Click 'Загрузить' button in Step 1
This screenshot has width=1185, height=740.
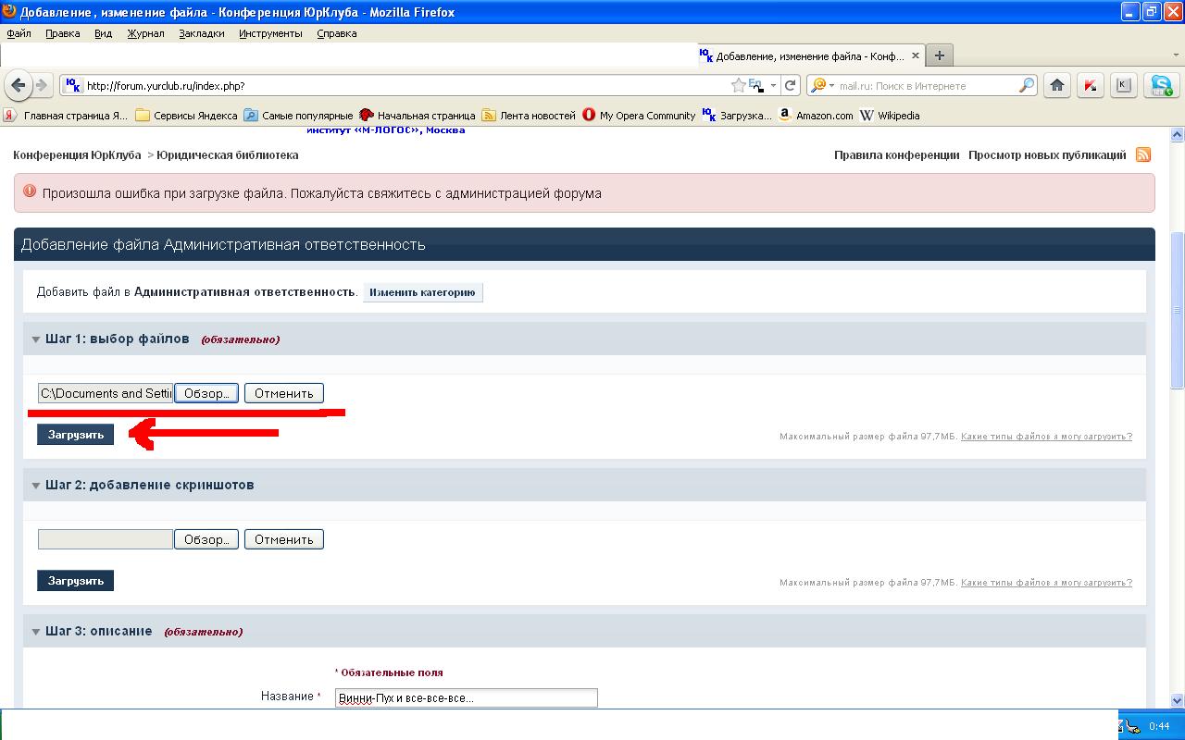[76, 434]
